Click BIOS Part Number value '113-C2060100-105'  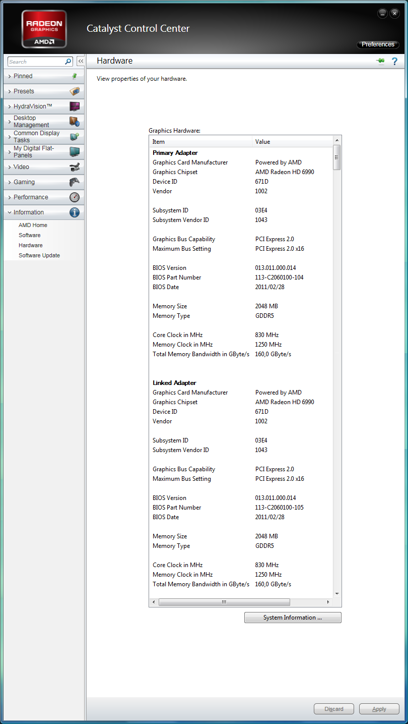(x=279, y=508)
